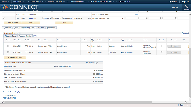Screen dimensions: 191x107
Task: Open the Add To dropdown menu
Action: coord(176,7)
